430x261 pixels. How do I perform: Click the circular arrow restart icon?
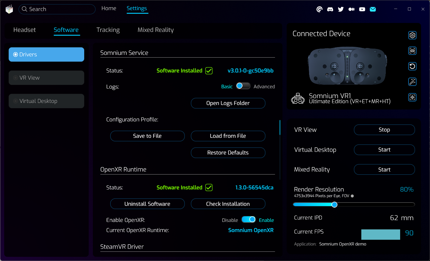click(412, 66)
